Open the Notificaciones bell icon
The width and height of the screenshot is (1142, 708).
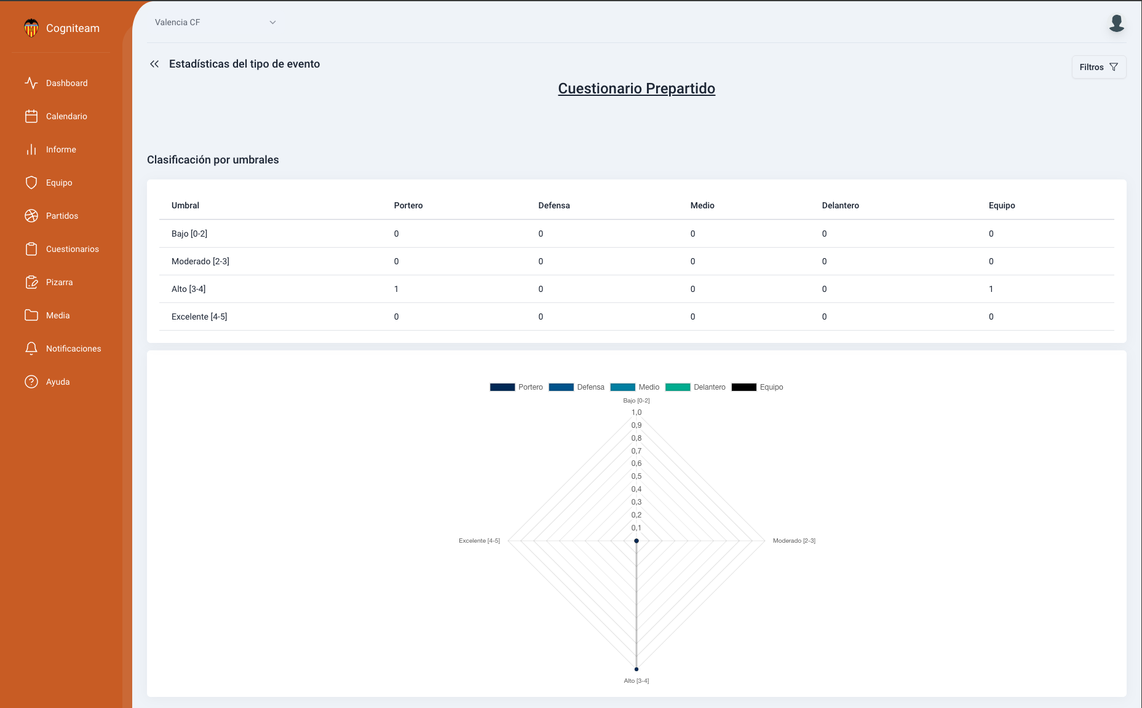pos(31,348)
